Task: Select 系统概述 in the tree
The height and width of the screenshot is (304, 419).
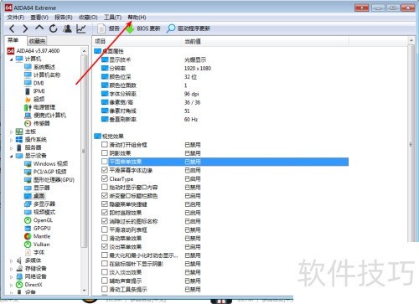Action: pos(44,67)
